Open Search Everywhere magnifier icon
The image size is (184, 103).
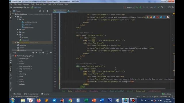pos(173,7)
